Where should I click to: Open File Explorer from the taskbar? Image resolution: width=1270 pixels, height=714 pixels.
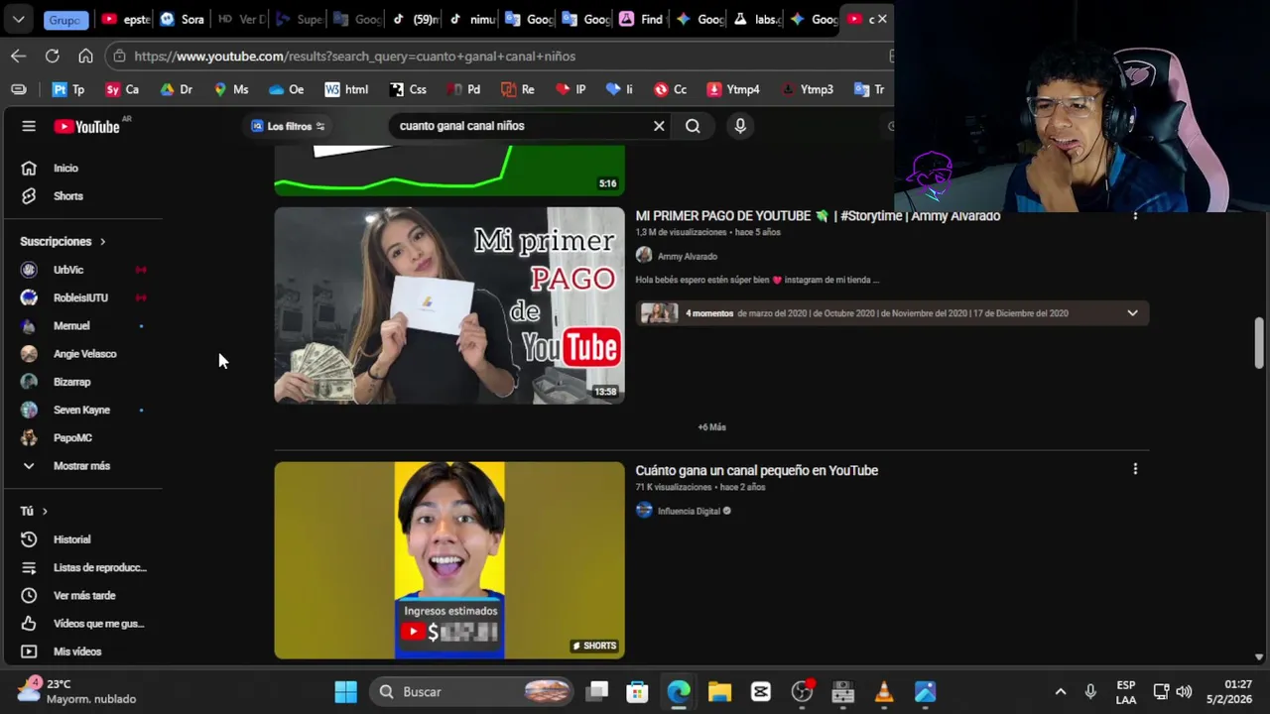tap(719, 691)
